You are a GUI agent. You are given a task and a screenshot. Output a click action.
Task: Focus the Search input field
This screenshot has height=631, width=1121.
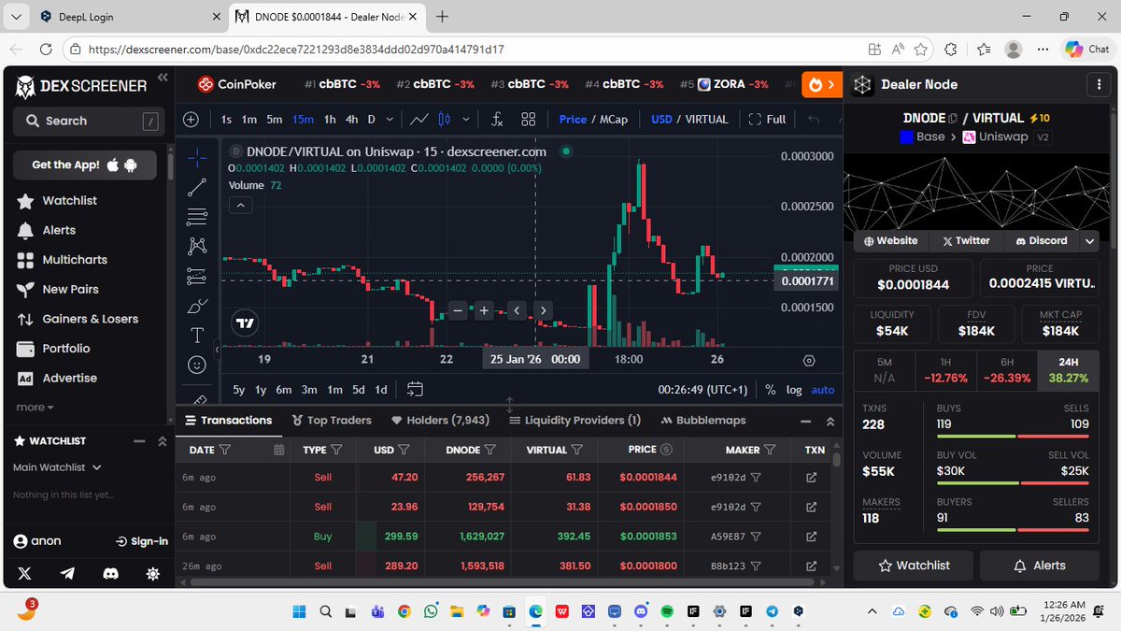click(x=90, y=121)
